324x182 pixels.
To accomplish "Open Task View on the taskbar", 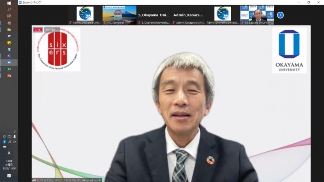I will (9, 16).
